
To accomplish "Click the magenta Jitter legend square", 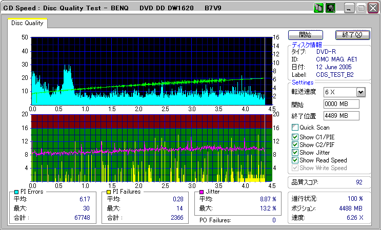I will coord(202,192).
